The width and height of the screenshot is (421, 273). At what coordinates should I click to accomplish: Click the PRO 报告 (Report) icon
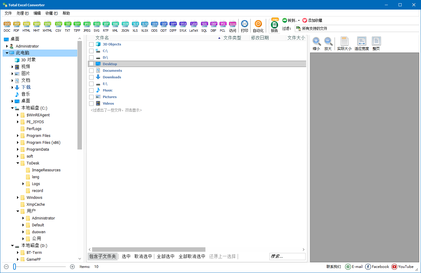(x=274, y=26)
